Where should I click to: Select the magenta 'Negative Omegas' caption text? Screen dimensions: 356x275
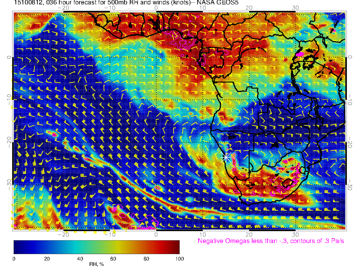pyautogui.click(x=271, y=241)
